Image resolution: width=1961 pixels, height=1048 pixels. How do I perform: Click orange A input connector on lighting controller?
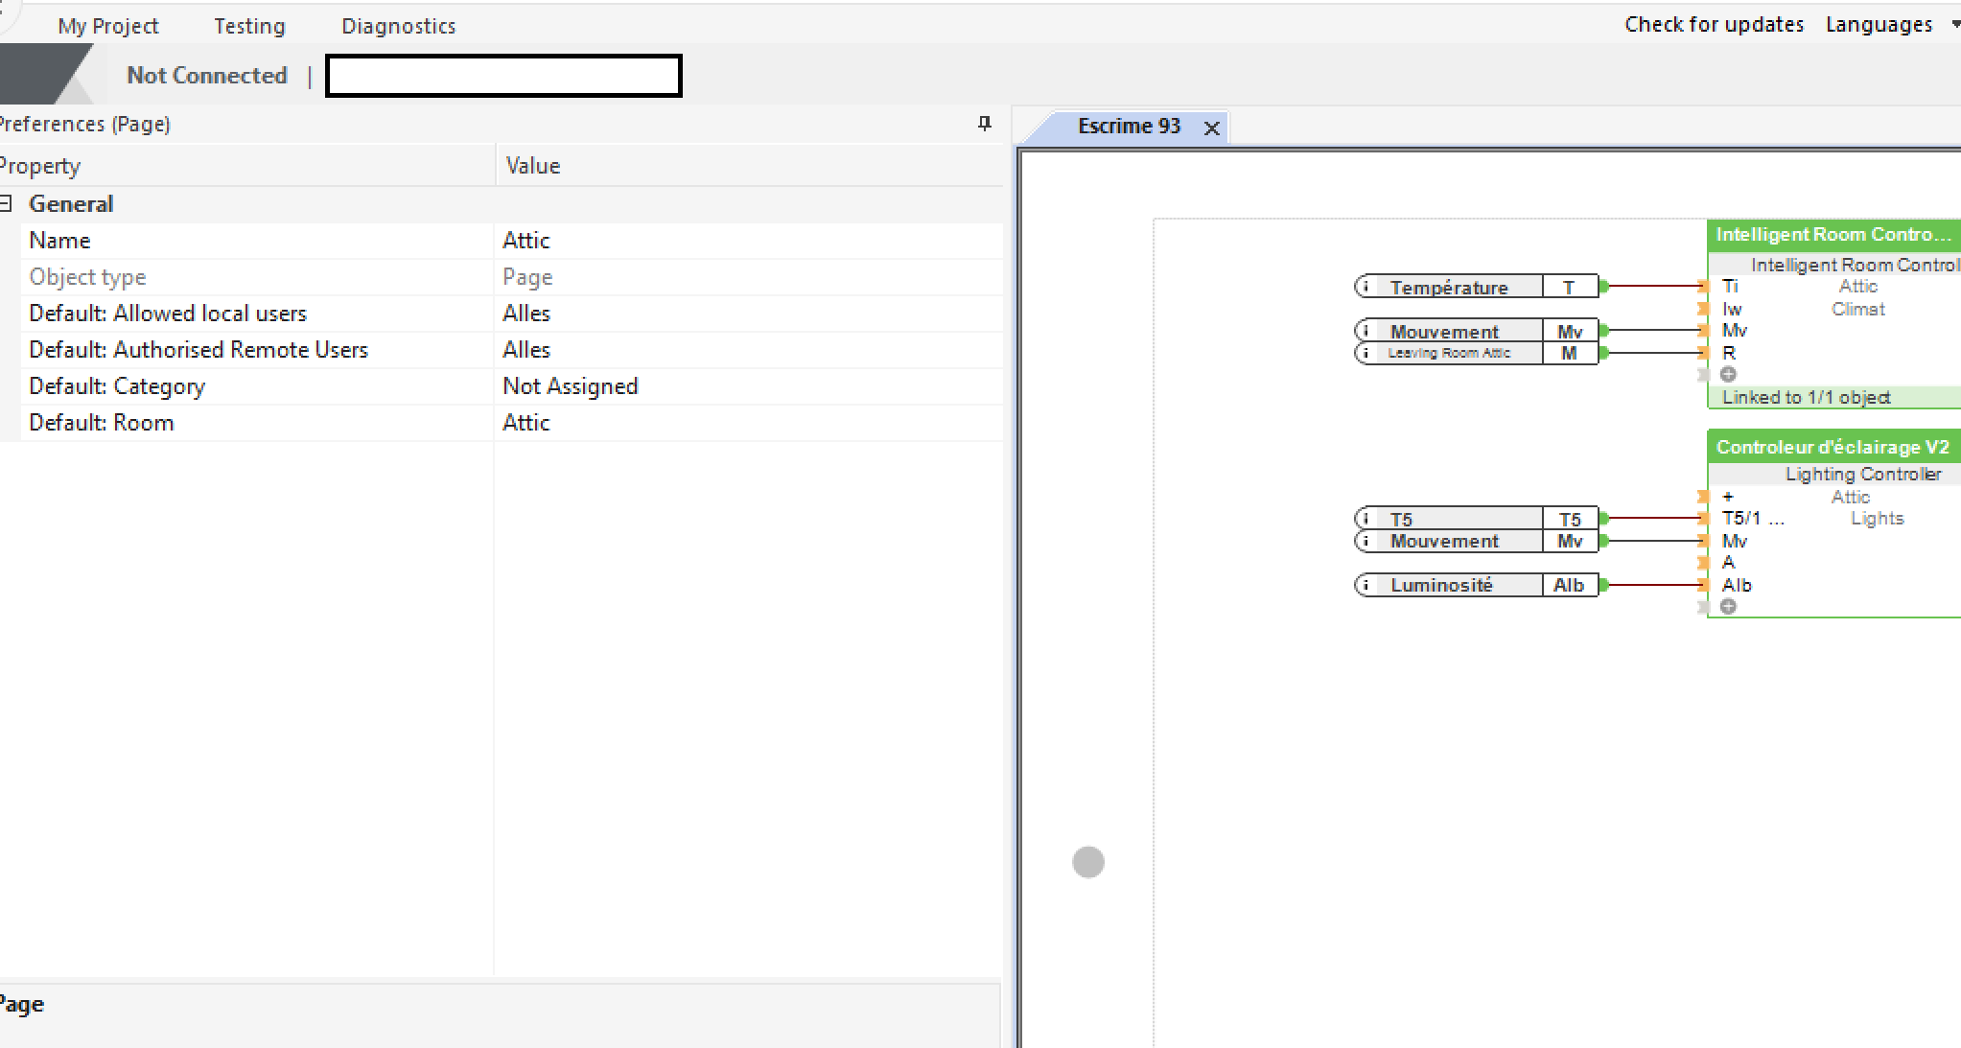coord(1702,563)
